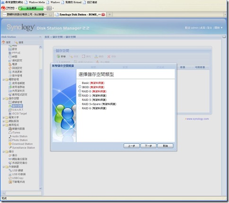
Task: Open iTunes service icon in the tree
Action: tap(10, 132)
